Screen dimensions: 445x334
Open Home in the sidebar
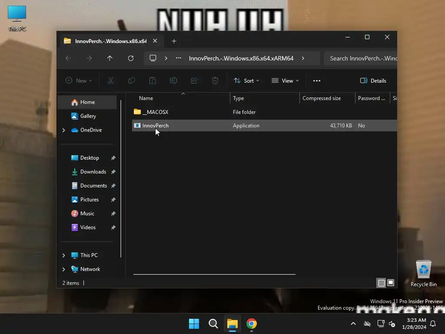click(x=87, y=102)
